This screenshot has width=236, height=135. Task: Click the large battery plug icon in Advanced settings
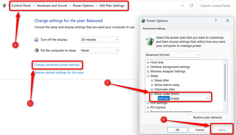(x=150, y=41)
